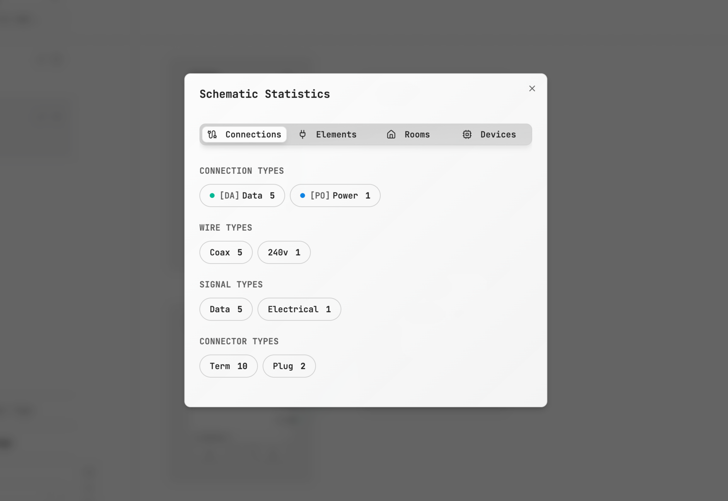Select the 240v wire type chip
Screen dimensions: 728x501
284,252
